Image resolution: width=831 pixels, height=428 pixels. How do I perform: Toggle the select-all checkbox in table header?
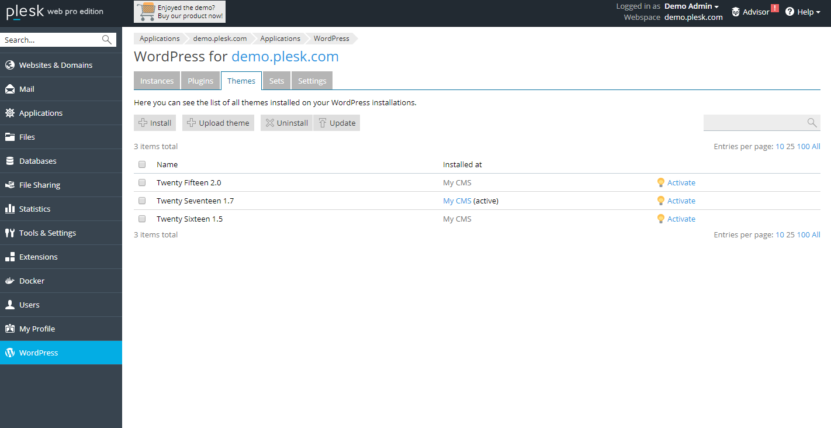pos(142,164)
